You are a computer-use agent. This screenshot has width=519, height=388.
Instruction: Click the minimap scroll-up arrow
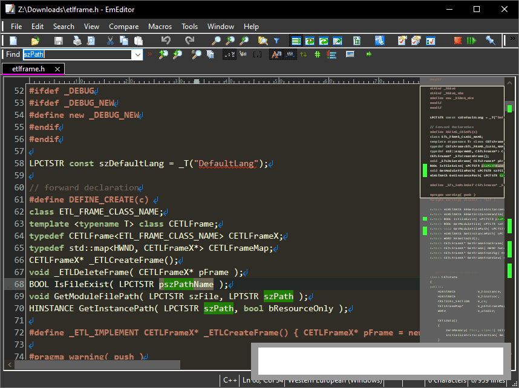pyautogui.click(x=510, y=83)
